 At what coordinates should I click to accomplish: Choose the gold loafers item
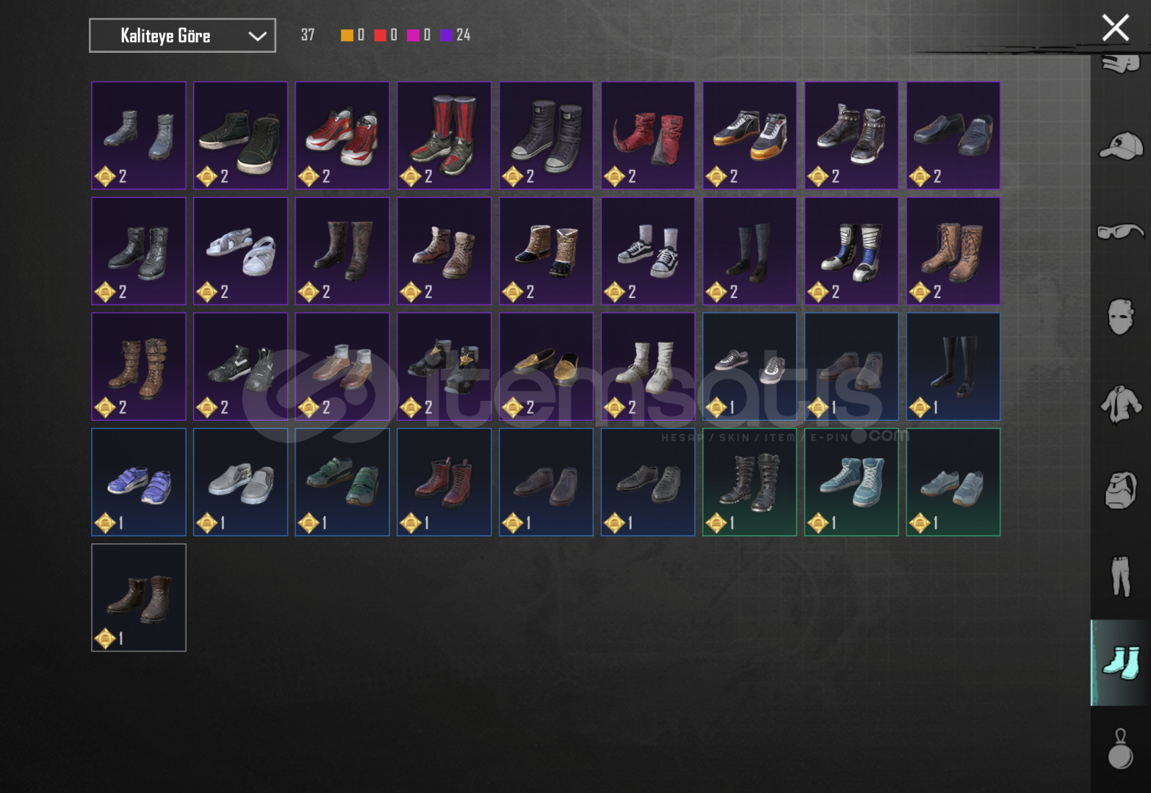click(546, 366)
